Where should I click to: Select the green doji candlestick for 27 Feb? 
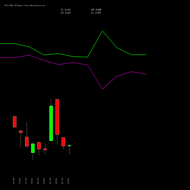pos(70,146)
